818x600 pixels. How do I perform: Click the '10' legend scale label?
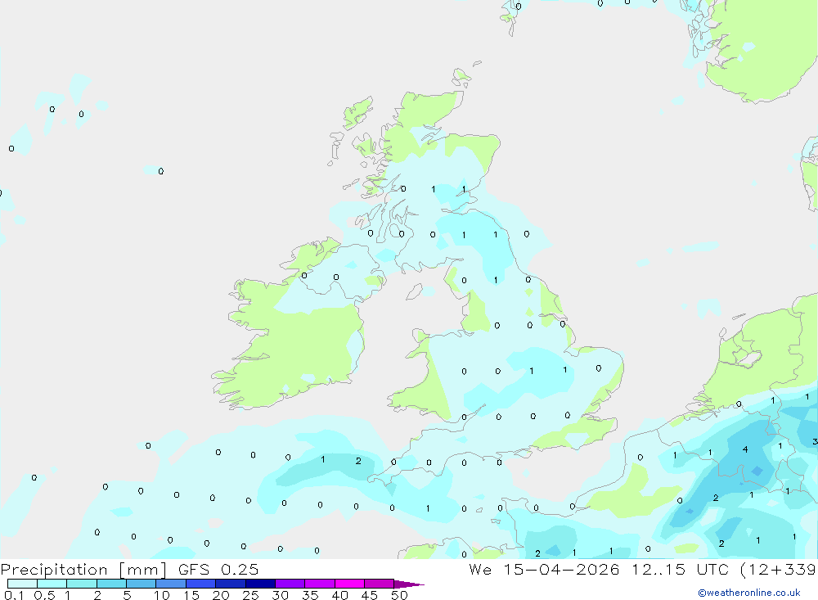coord(162,595)
